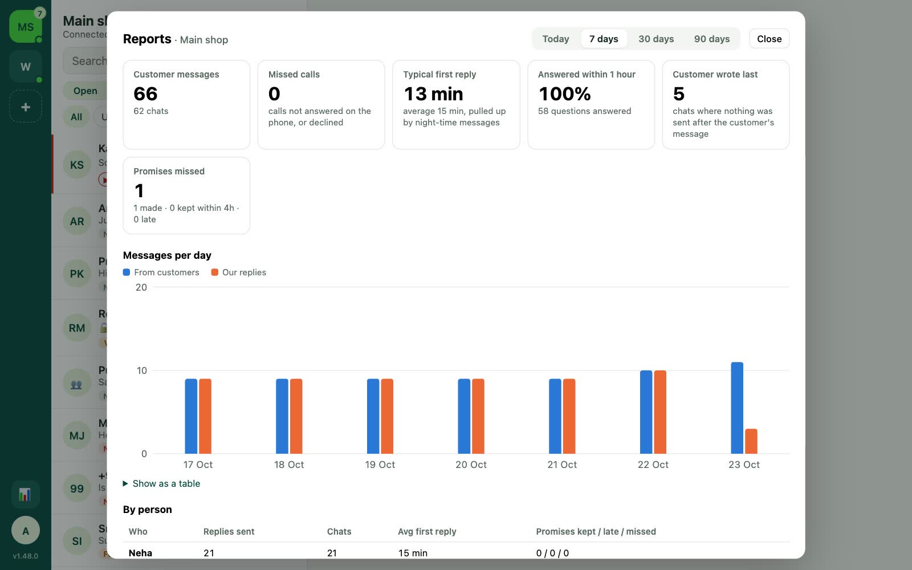Click the v1.48.0 version label
The image size is (912, 570).
(26, 556)
